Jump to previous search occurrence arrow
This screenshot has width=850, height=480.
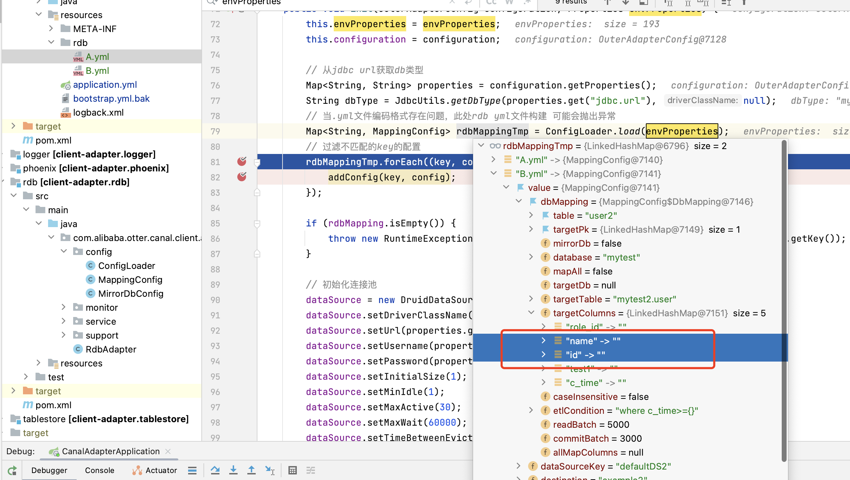[x=608, y=2]
